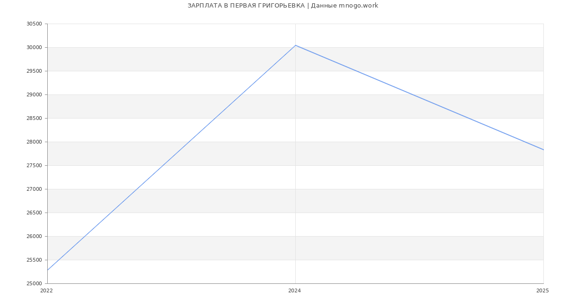Click the x-axis label 2022

click(x=46, y=291)
